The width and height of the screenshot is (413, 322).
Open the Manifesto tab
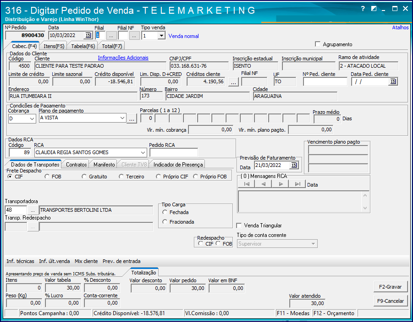tap(104, 165)
